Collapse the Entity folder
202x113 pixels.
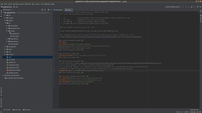pos(7,31)
